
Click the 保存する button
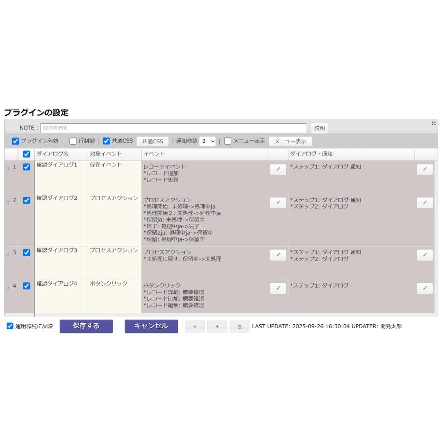[x=86, y=326]
